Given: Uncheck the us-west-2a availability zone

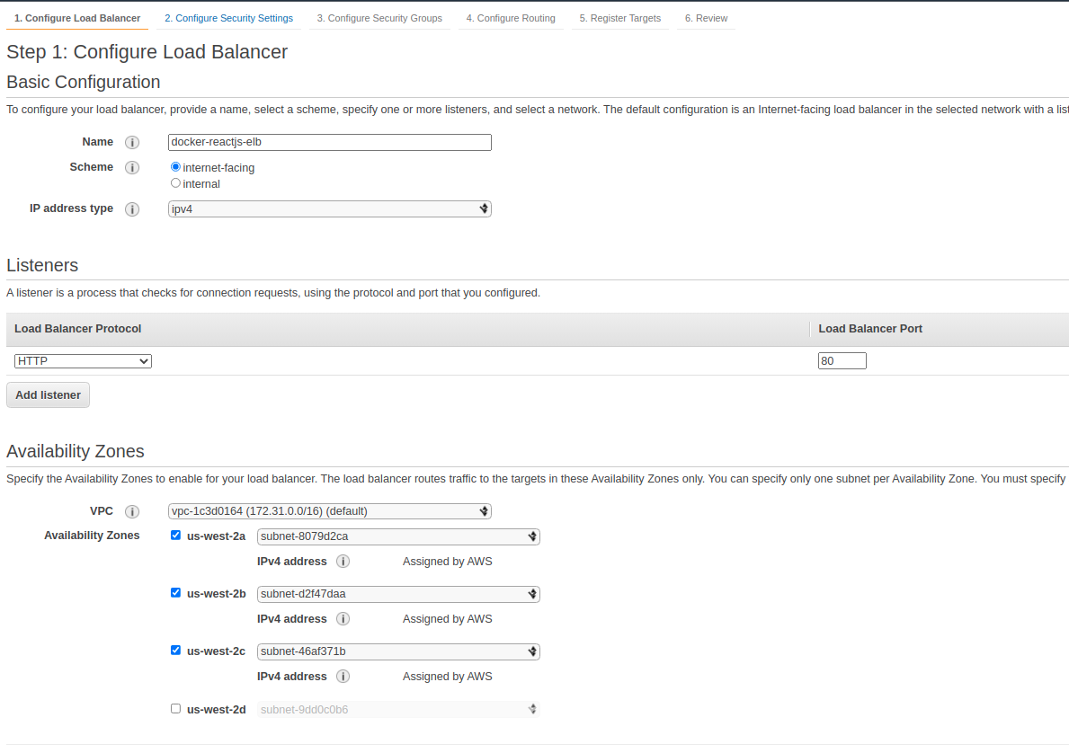Looking at the screenshot, I should [x=175, y=535].
